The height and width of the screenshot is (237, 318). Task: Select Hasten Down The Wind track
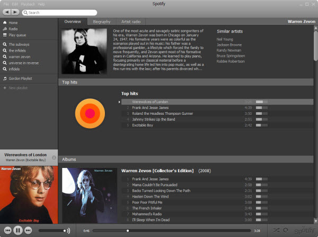click(217, 197)
